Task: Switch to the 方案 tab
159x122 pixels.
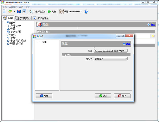Action: point(8,18)
